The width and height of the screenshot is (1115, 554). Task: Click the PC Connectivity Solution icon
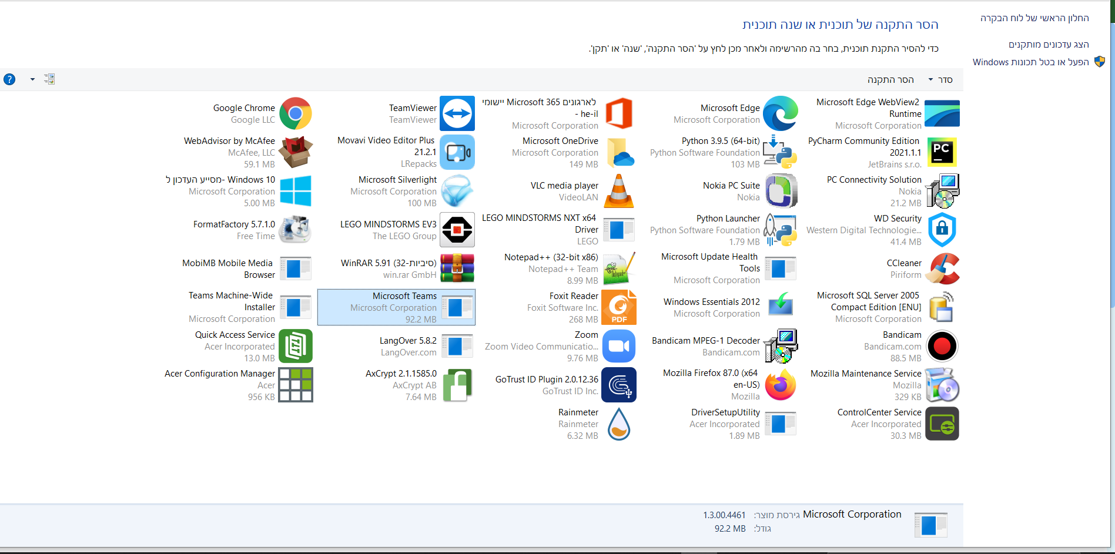(x=942, y=191)
